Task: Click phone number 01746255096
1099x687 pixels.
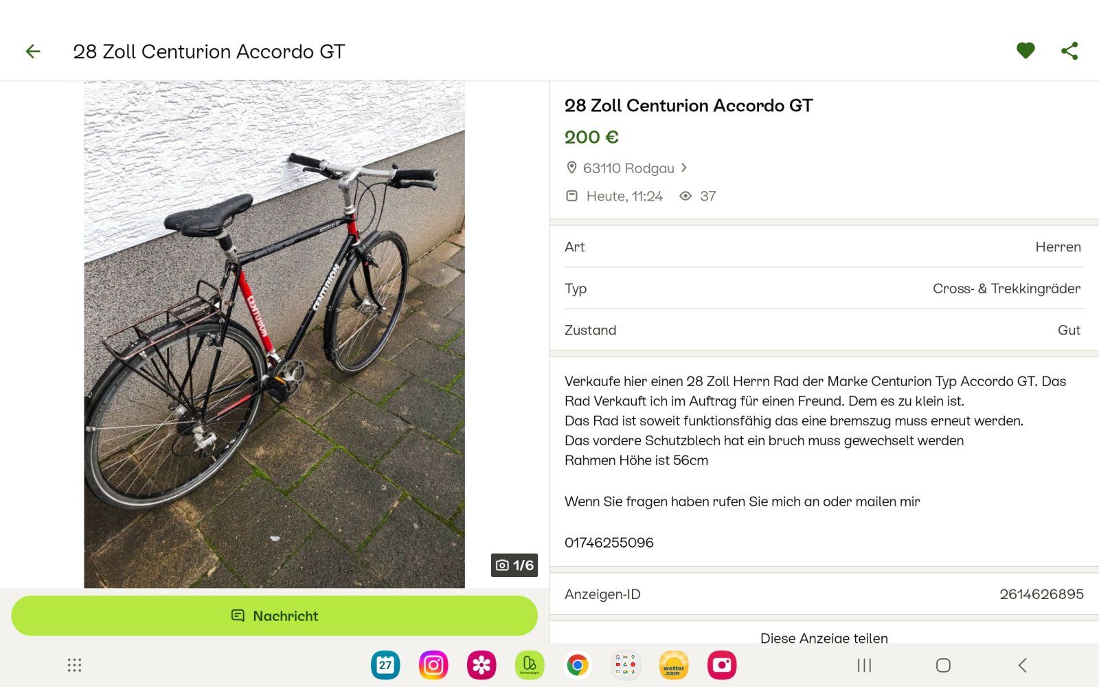Action: (x=609, y=543)
